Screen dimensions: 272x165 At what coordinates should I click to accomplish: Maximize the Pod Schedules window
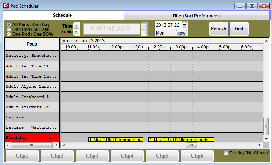pyautogui.click(x=252, y=6)
